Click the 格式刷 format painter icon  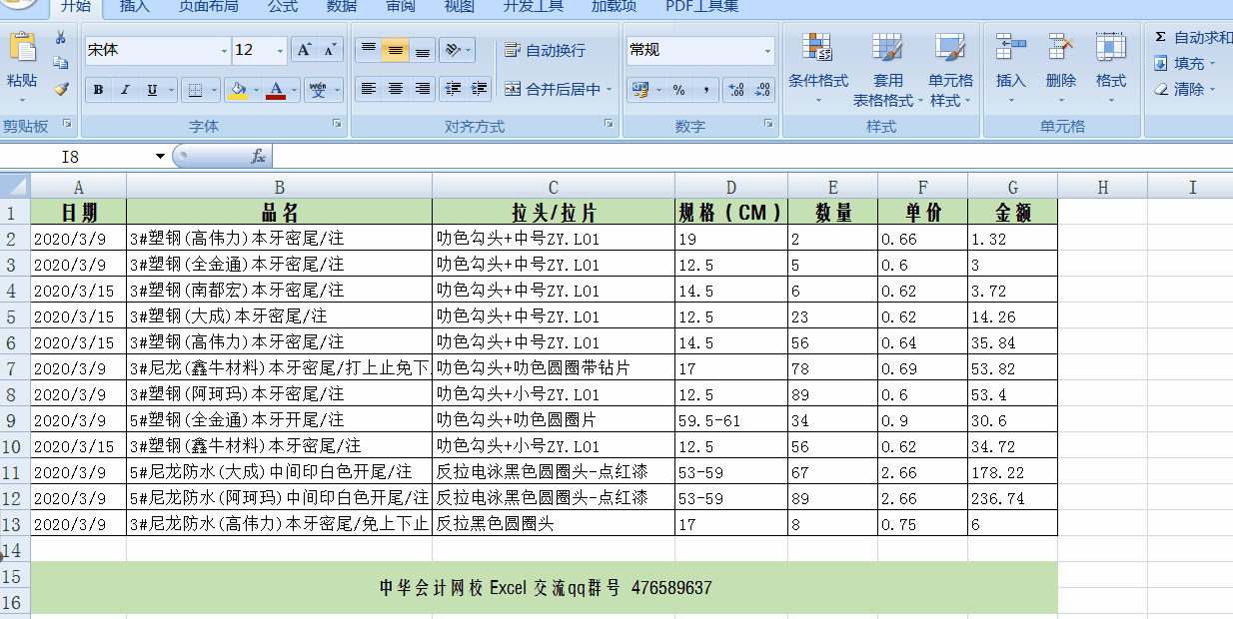(x=60, y=90)
